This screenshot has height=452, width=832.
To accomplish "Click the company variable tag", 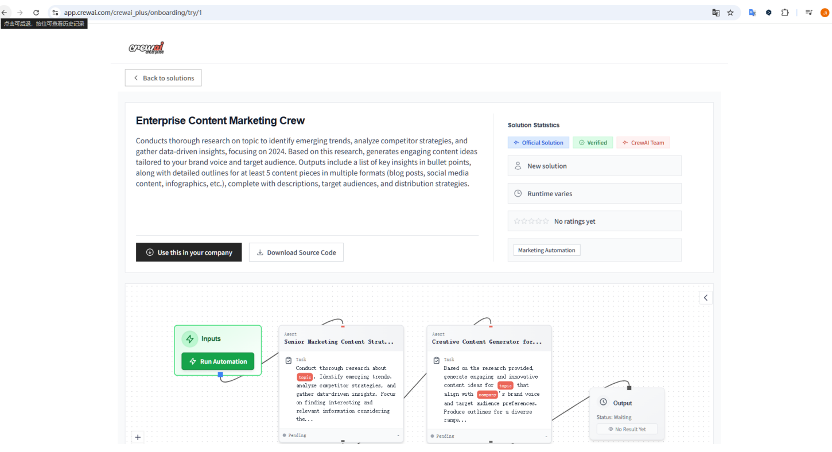I will (487, 395).
